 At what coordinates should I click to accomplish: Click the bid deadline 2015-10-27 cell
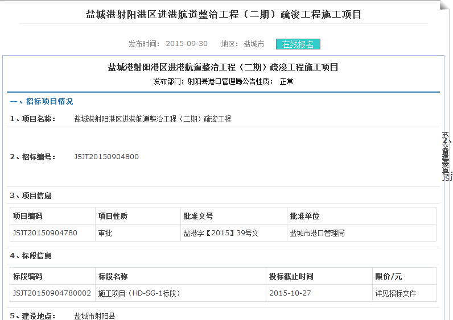pos(290,293)
